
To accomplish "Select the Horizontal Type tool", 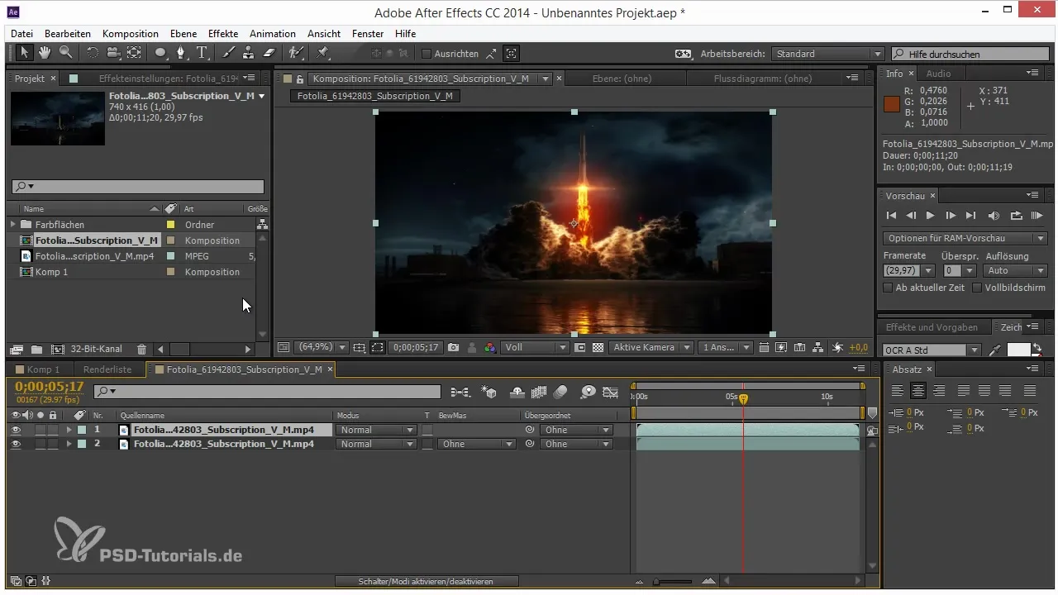I will [203, 53].
